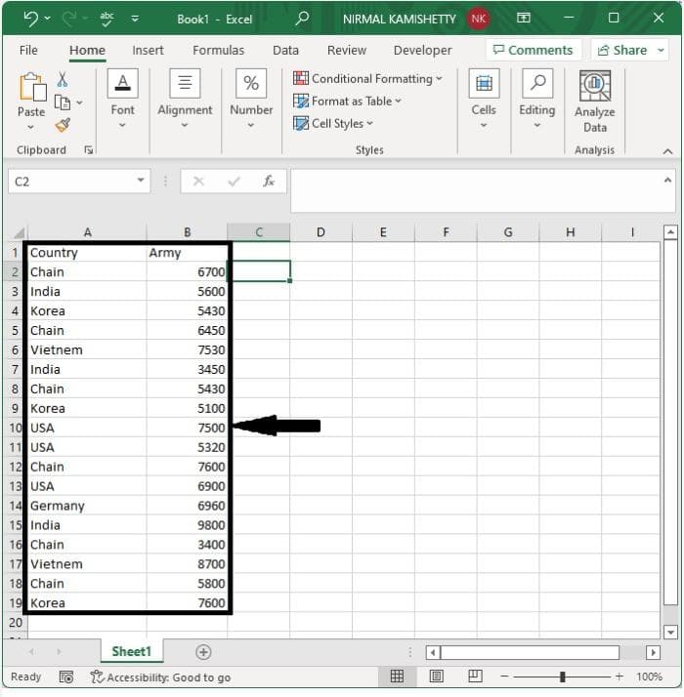
Task: Click the Select All corner triangle
Action: 19,232
